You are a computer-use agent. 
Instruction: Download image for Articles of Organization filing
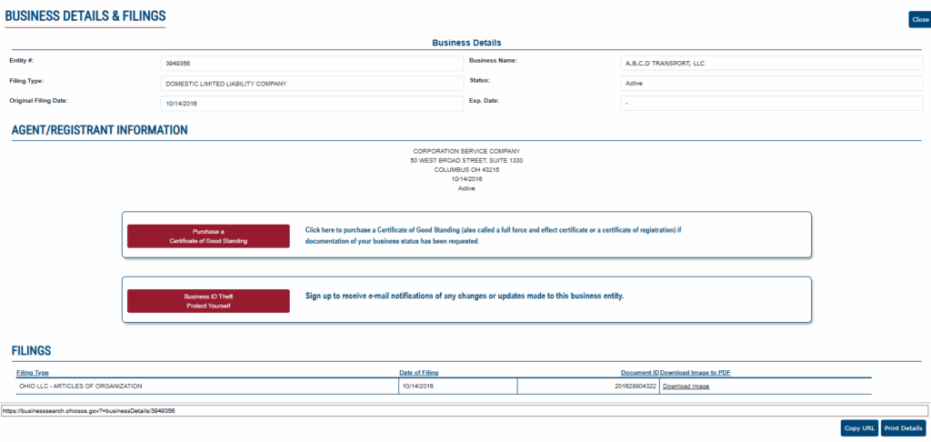pyautogui.click(x=686, y=387)
